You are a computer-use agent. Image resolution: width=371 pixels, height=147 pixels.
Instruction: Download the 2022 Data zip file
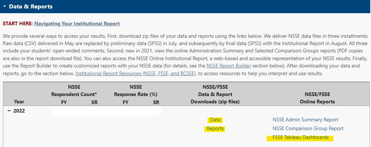pos(215,120)
